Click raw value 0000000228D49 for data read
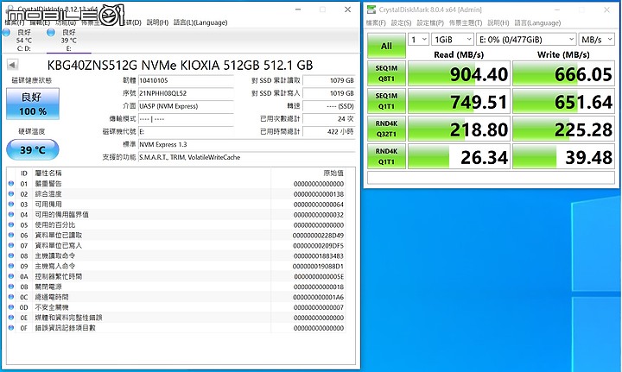Image resolution: width=622 pixels, height=372 pixels. coord(318,236)
